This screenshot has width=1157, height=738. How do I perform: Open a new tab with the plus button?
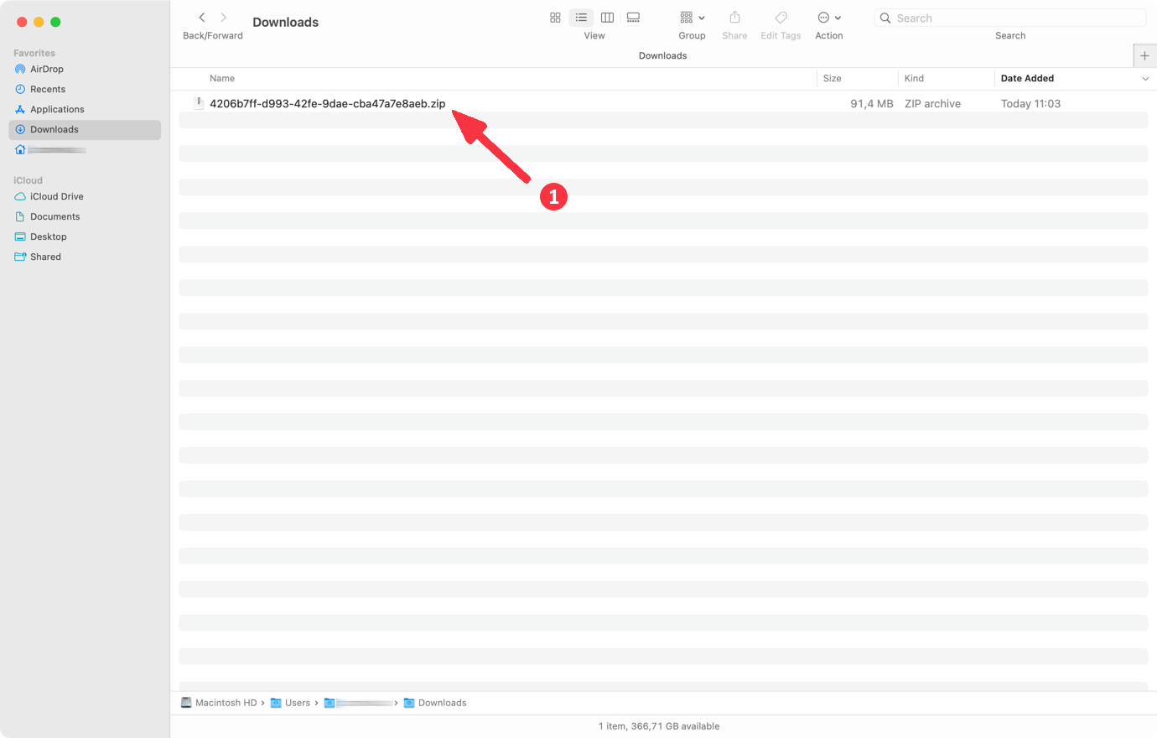[x=1144, y=55]
